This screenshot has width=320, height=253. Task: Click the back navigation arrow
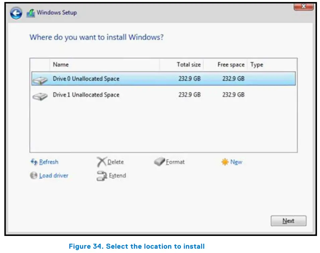pyautogui.click(x=16, y=13)
